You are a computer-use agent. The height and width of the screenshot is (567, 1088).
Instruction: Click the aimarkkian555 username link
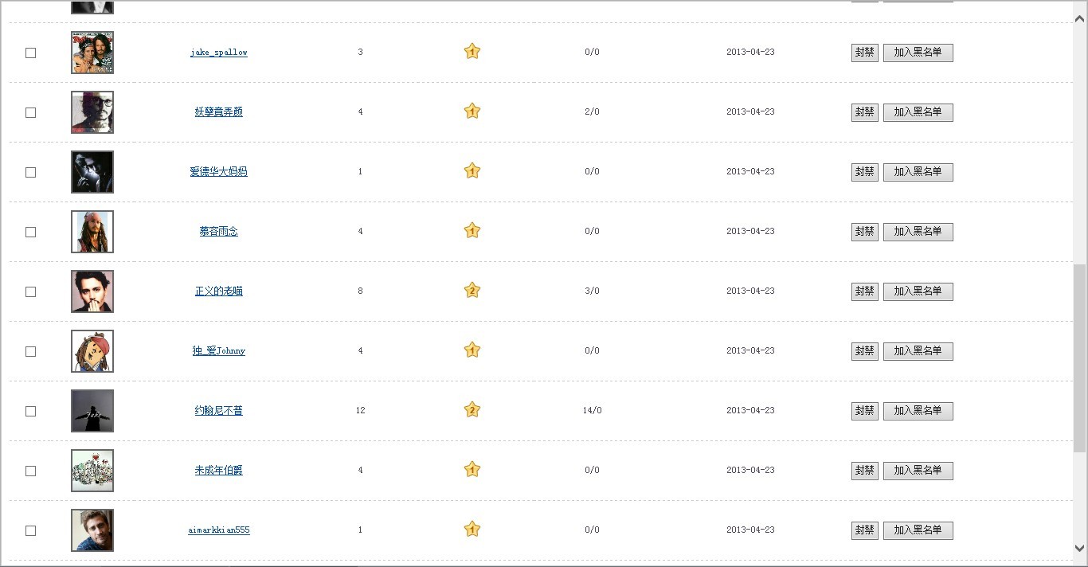(x=218, y=530)
